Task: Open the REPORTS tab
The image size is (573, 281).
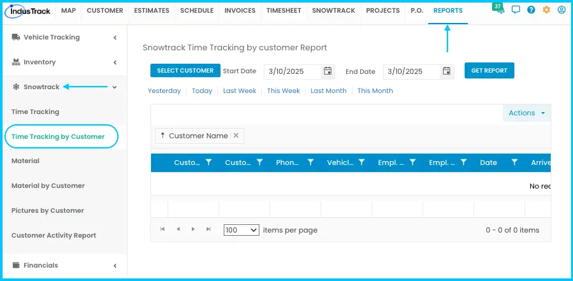Action: coord(448,11)
